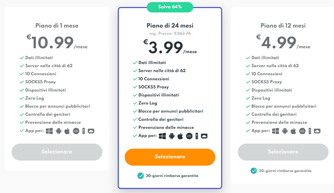This screenshot has height=193, width=334.
Task: Click the Apple icon in the 24-month plan
Action: point(180,136)
